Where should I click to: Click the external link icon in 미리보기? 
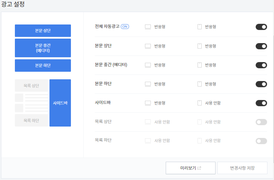(x=199, y=168)
